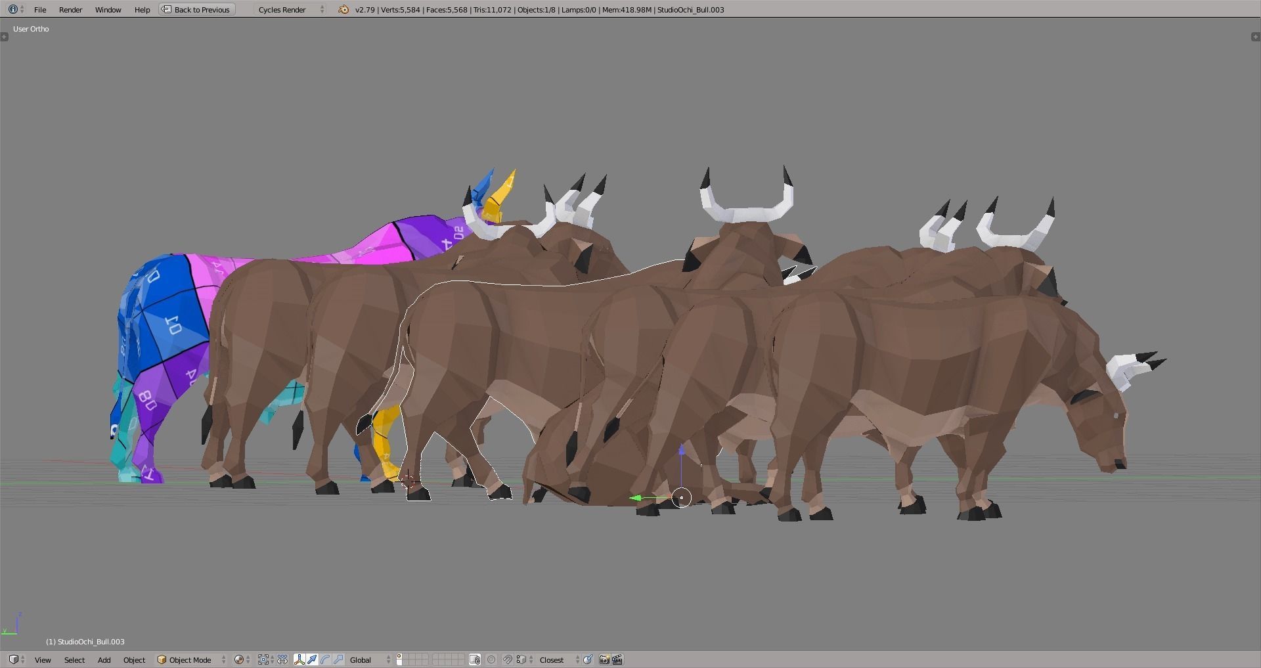Viewport: 1261px width, 668px height.
Task: Click the Render OpenGL image camera icon
Action: coord(604,659)
